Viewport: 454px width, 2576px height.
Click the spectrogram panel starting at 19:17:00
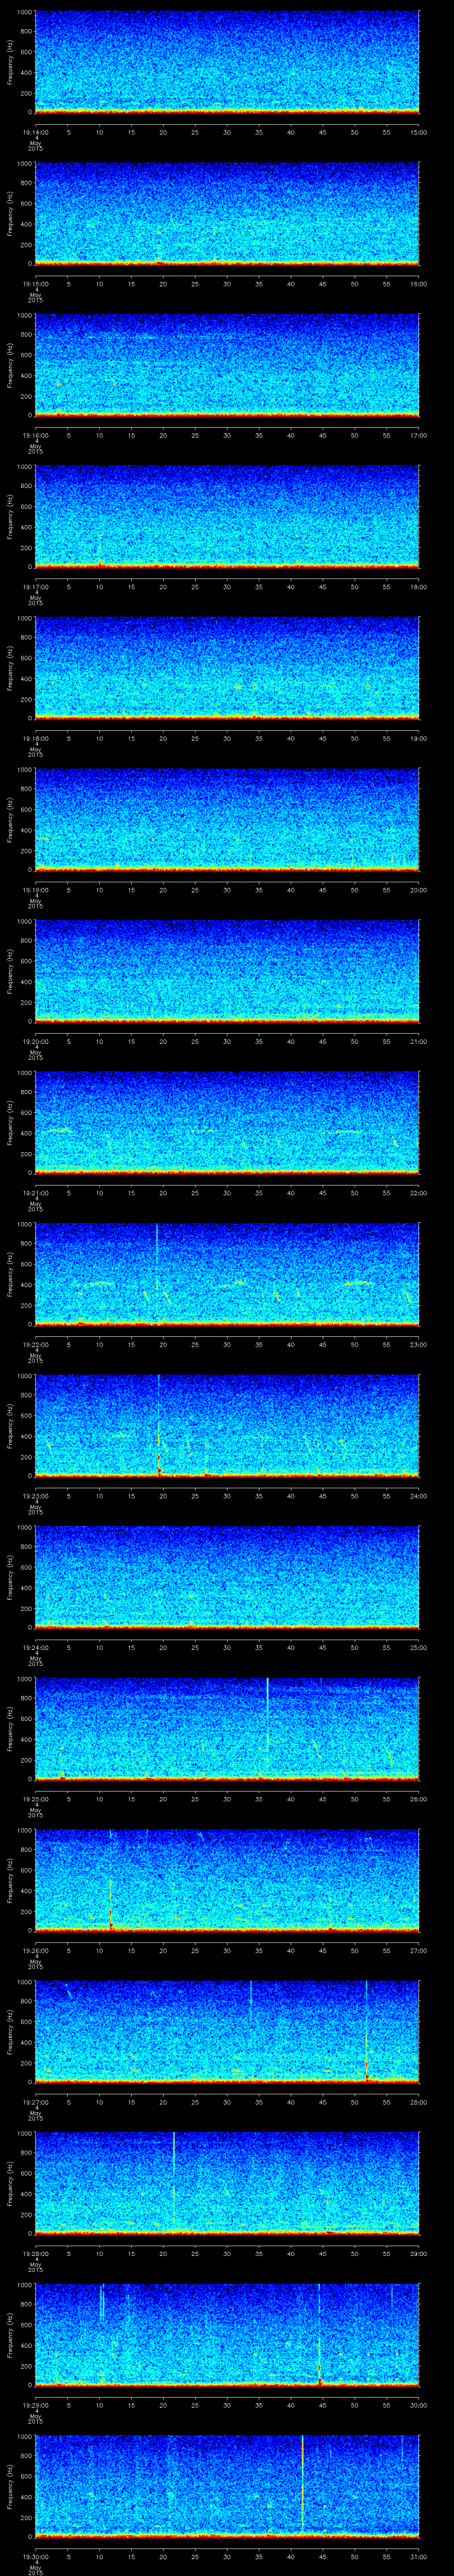[227, 517]
